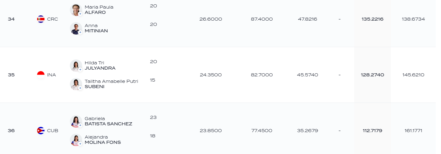Click Maria Paula Alfaro's athlete photo
This screenshot has width=441, height=154.
(x=76, y=10)
